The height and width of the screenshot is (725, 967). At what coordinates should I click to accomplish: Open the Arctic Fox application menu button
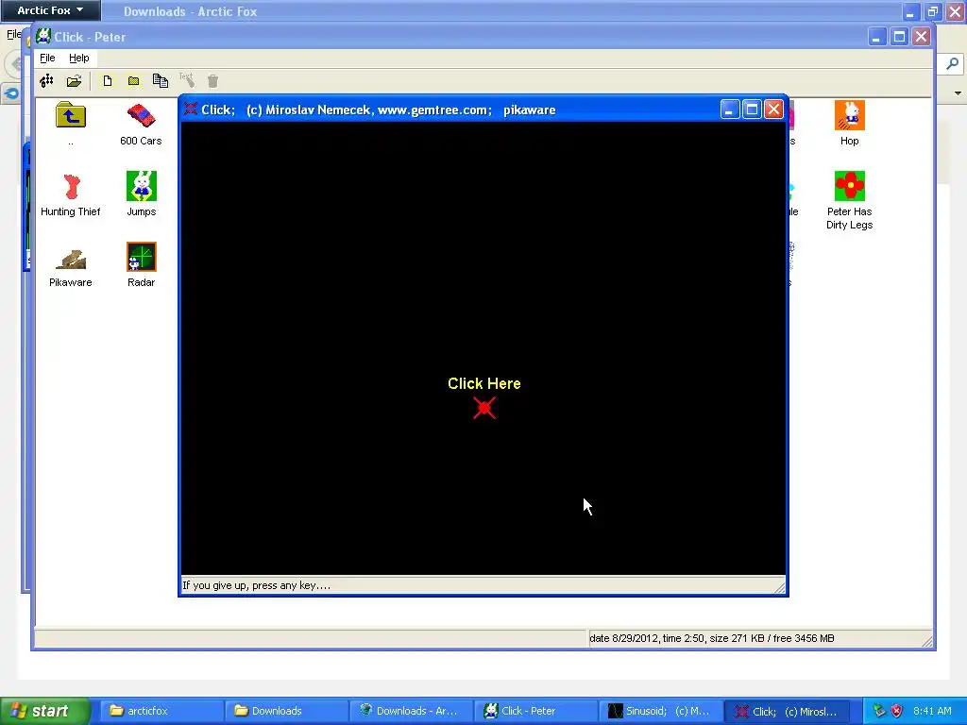[x=50, y=9]
